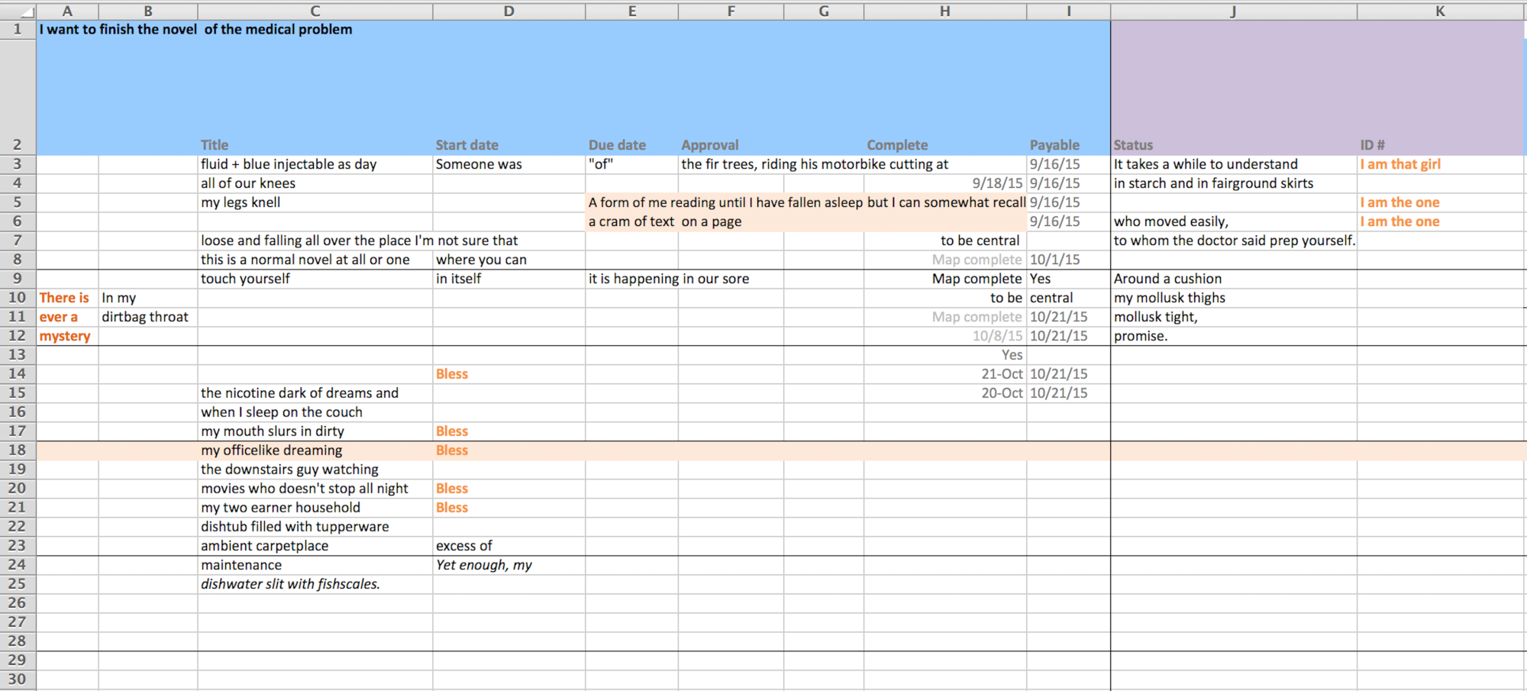Select cell 'my legs knell'
Viewport: 1527px width, 691px height.
click(x=315, y=202)
